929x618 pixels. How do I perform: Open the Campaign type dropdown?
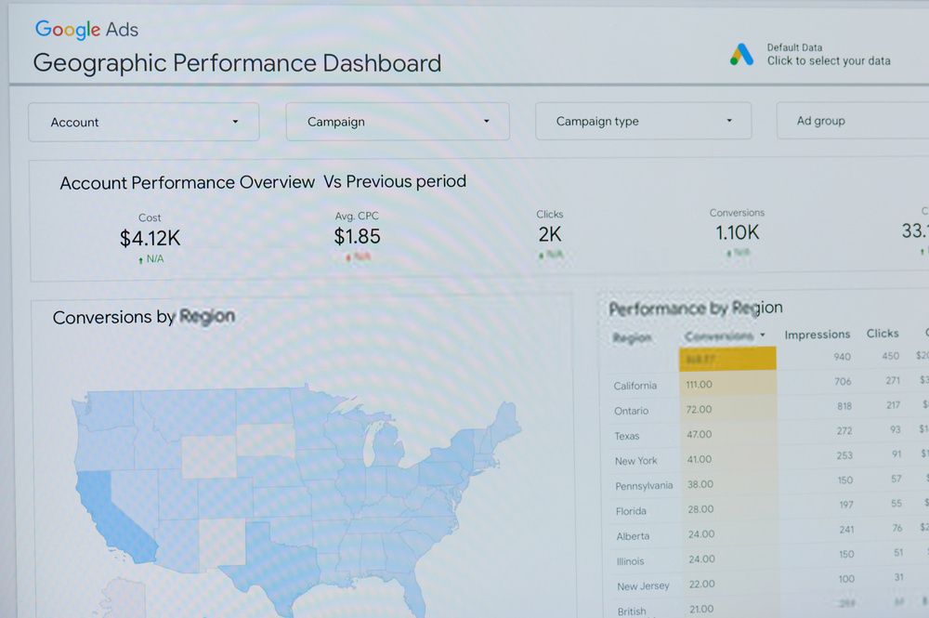[x=644, y=121]
